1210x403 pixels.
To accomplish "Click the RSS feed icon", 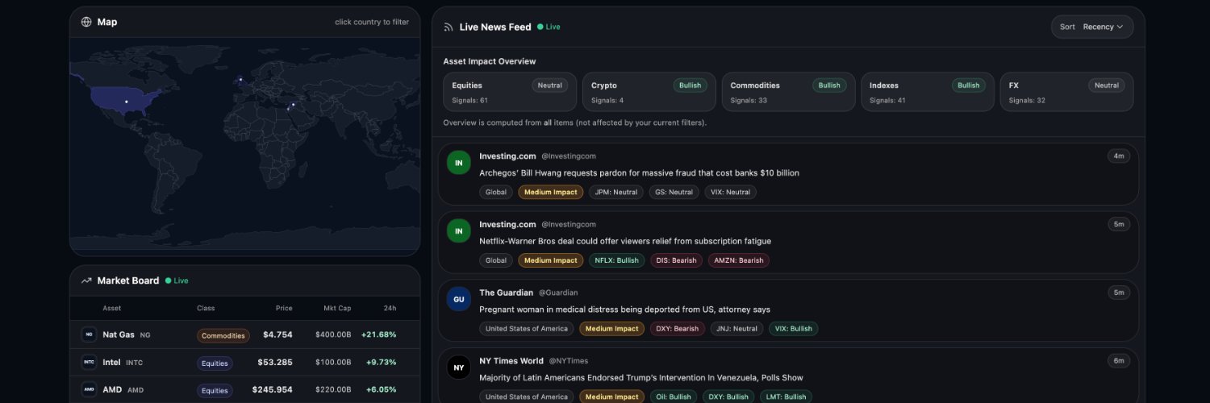I will (449, 27).
